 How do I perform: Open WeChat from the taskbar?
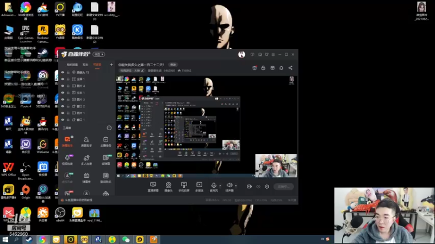coord(126,239)
